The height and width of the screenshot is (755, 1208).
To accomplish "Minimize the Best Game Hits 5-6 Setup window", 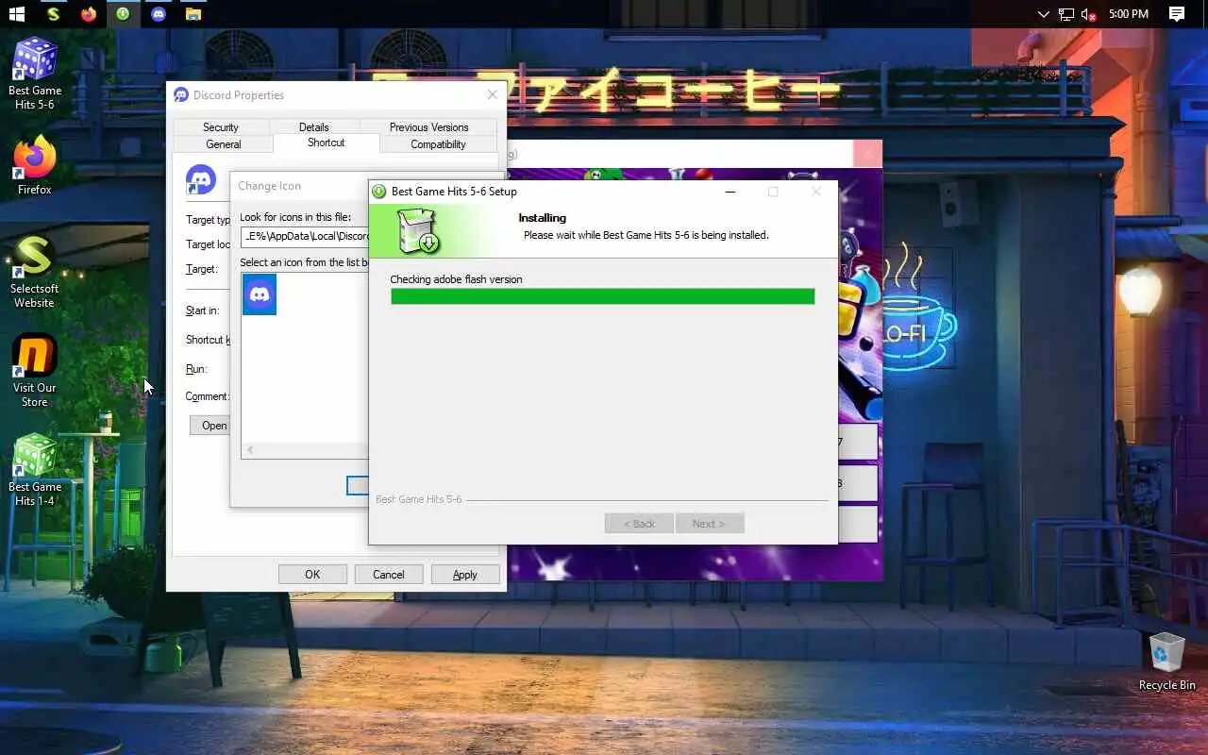I will [730, 192].
